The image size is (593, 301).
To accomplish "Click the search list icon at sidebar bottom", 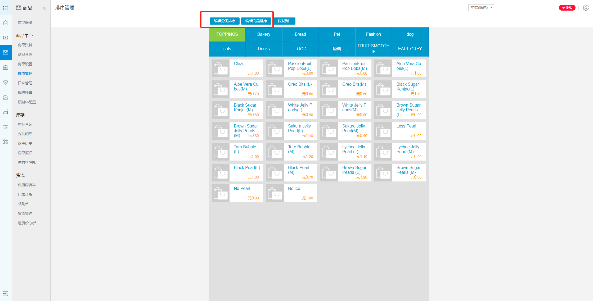I will click(6, 294).
